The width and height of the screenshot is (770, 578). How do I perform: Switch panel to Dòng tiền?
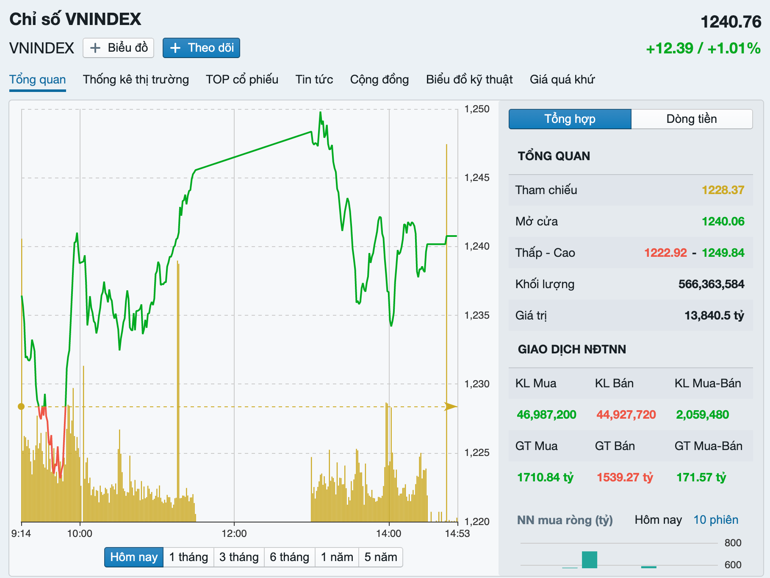pyautogui.click(x=692, y=119)
